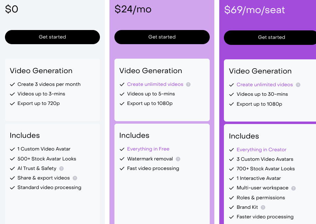Click Everything in Free link
The height and width of the screenshot is (224, 316).
148,149
